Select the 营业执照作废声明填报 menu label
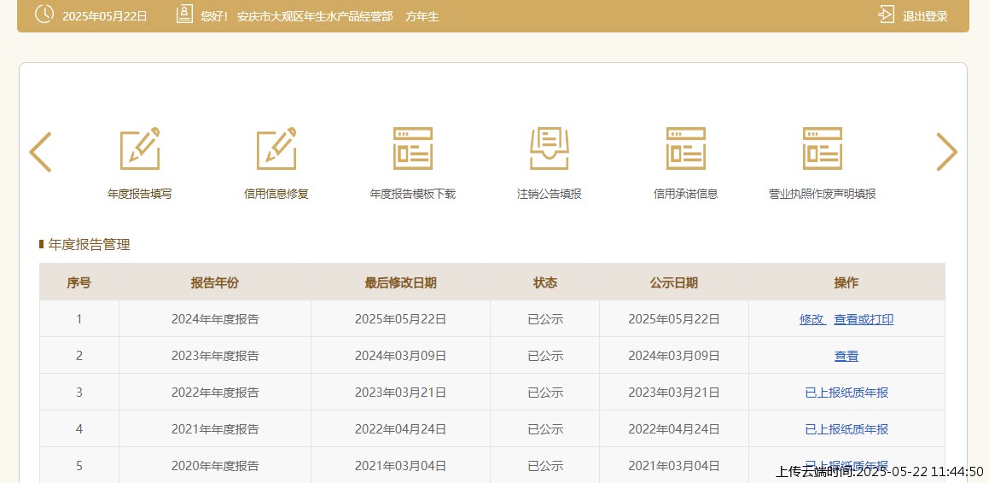989x483 pixels. (x=823, y=194)
